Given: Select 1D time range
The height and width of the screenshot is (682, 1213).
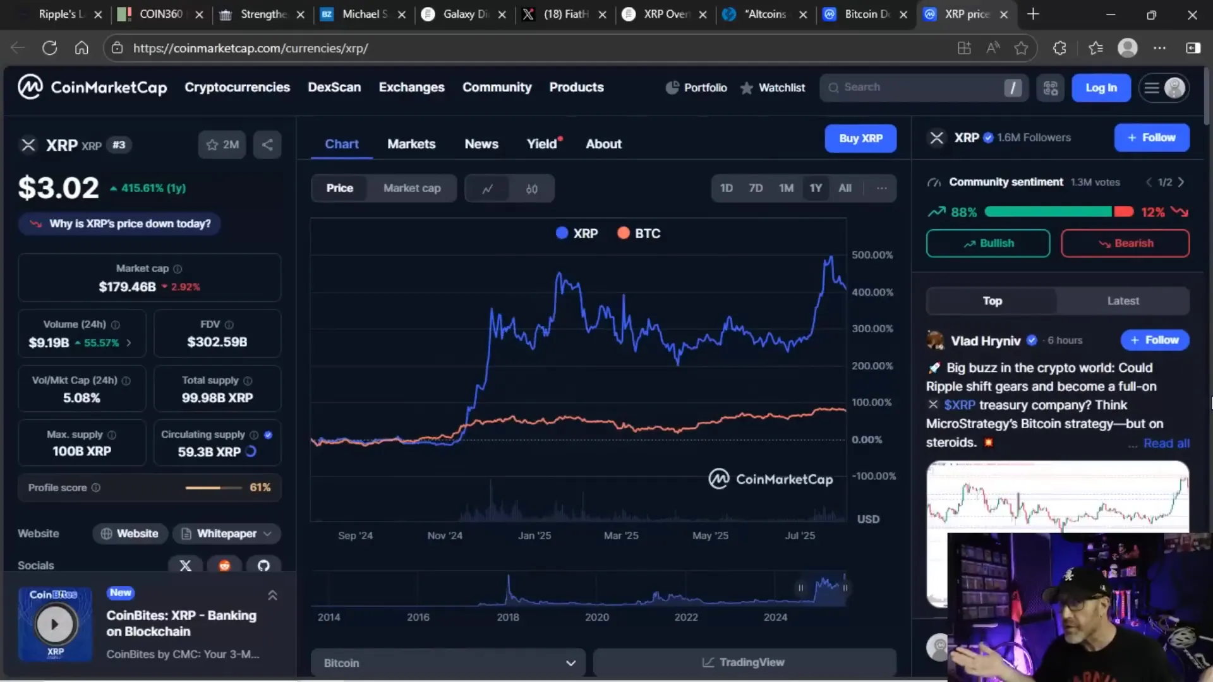Looking at the screenshot, I should click(727, 188).
